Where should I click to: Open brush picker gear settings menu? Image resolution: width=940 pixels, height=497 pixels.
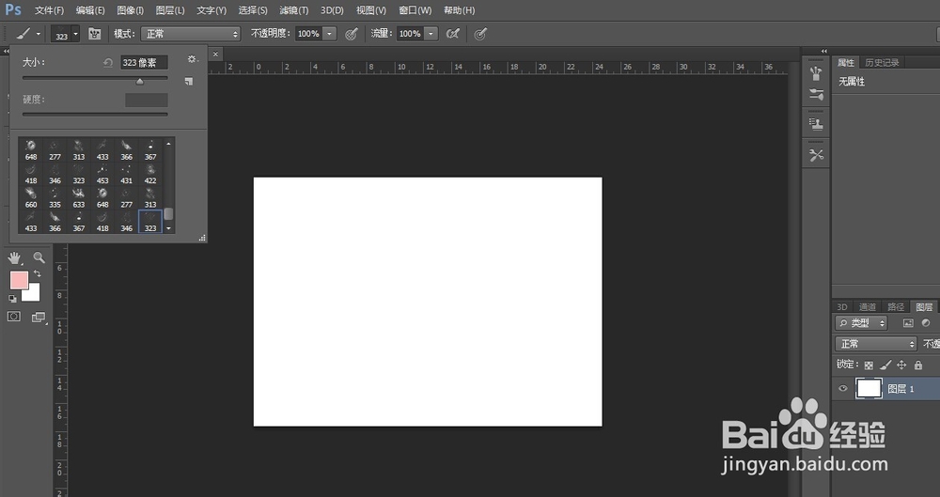tap(192, 59)
